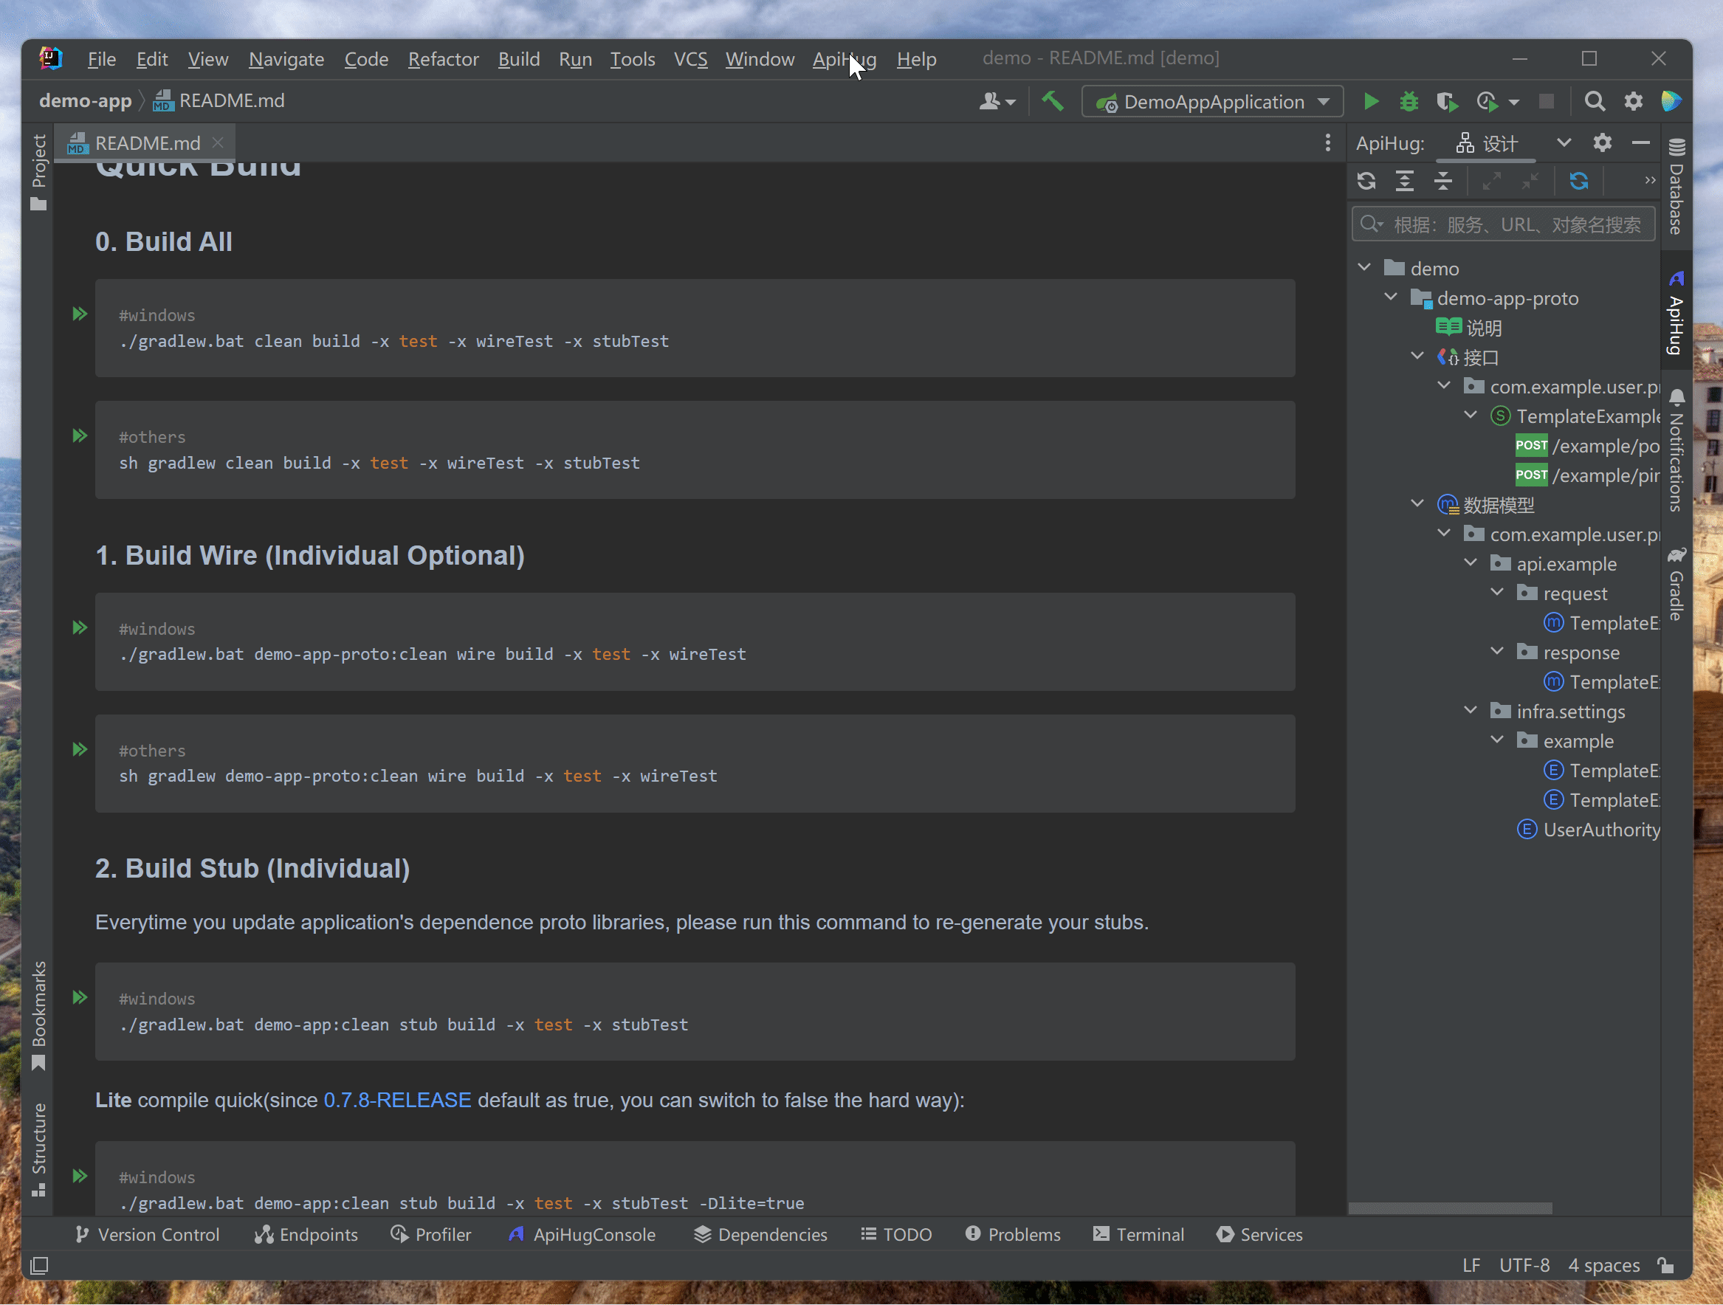Open Search Everywhere with the magnifier icon
The image size is (1723, 1305).
point(1595,101)
